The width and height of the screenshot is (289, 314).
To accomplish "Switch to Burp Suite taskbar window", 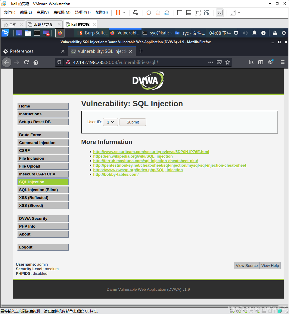I will point(94,33).
